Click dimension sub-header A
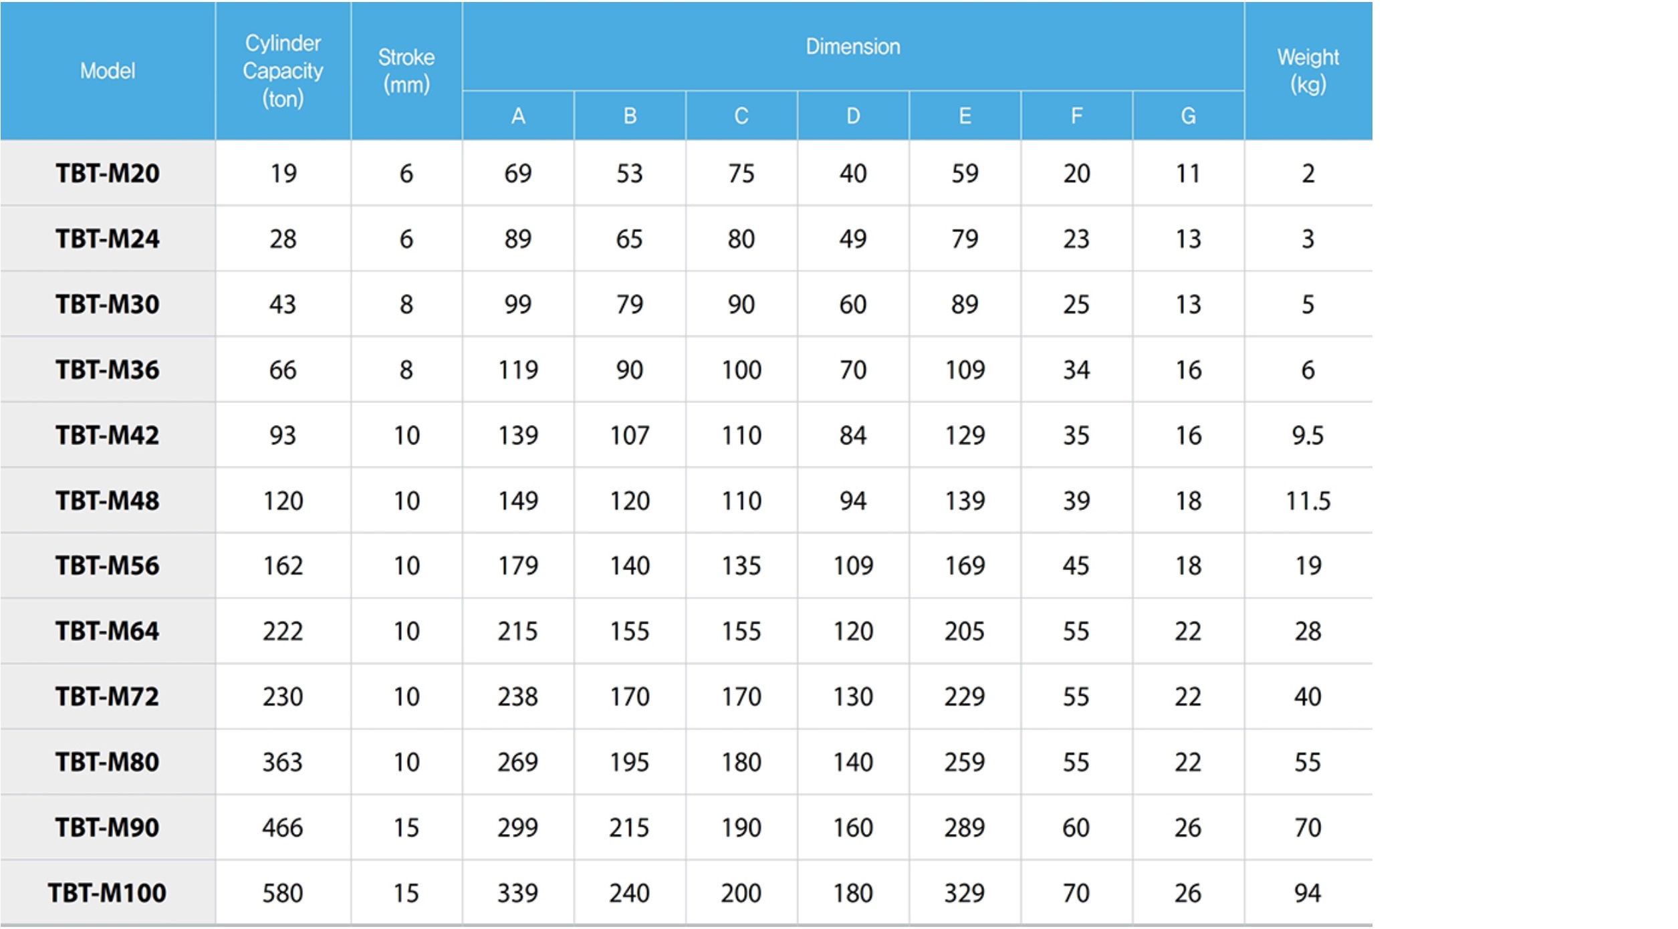This screenshot has height=929, width=1678. pyautogui.click(x=518, y=116)
